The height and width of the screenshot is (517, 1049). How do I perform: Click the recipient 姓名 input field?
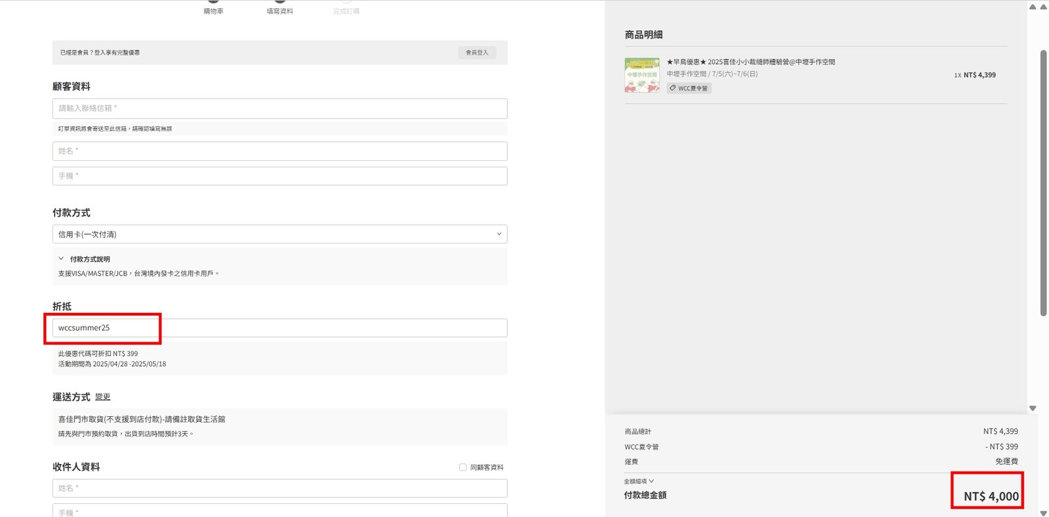(x=280, y=488)
